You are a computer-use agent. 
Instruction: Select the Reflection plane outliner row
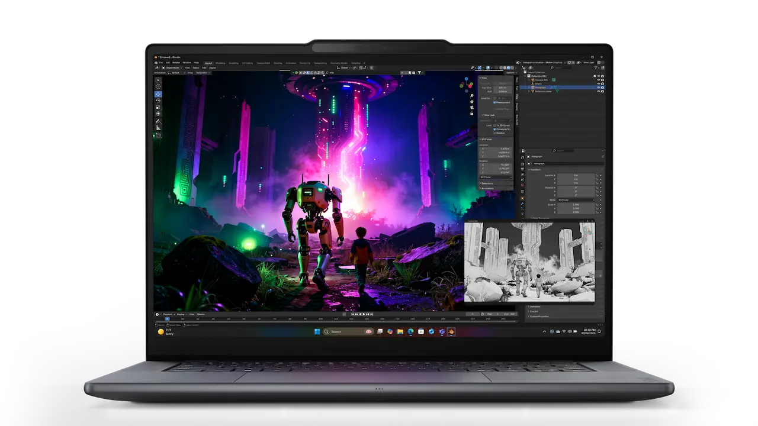click(561, 91)
